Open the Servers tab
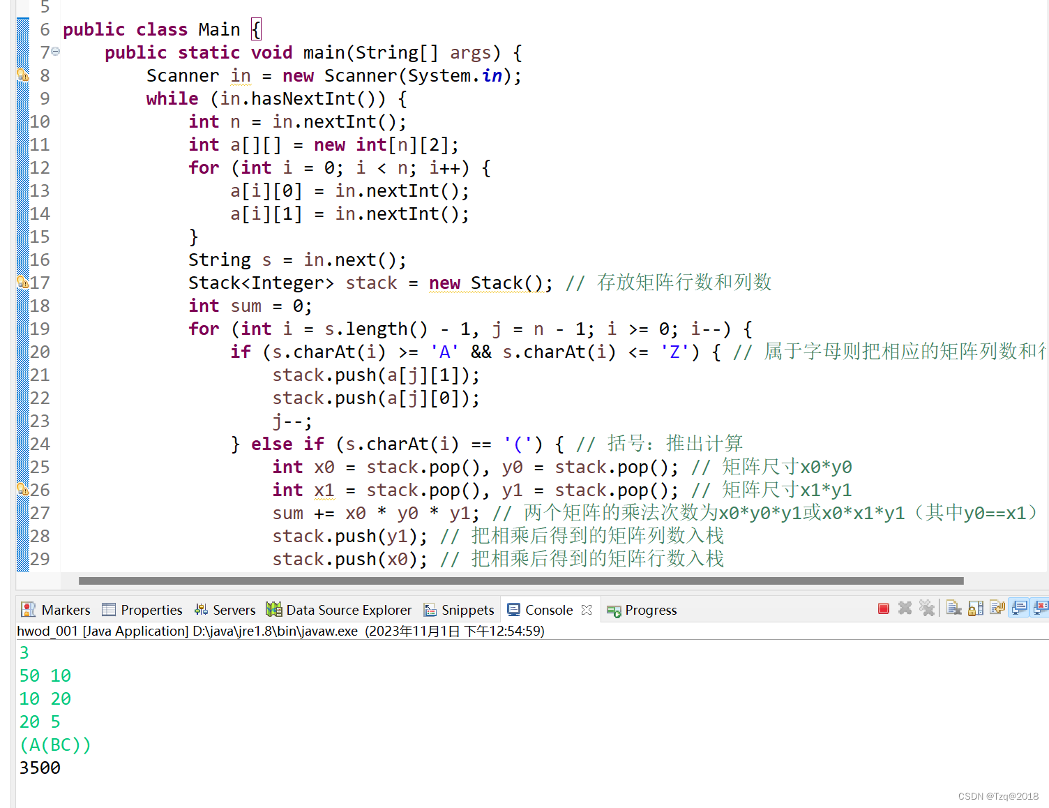The width and height of the screenshot is (1049, 808). 225,610
